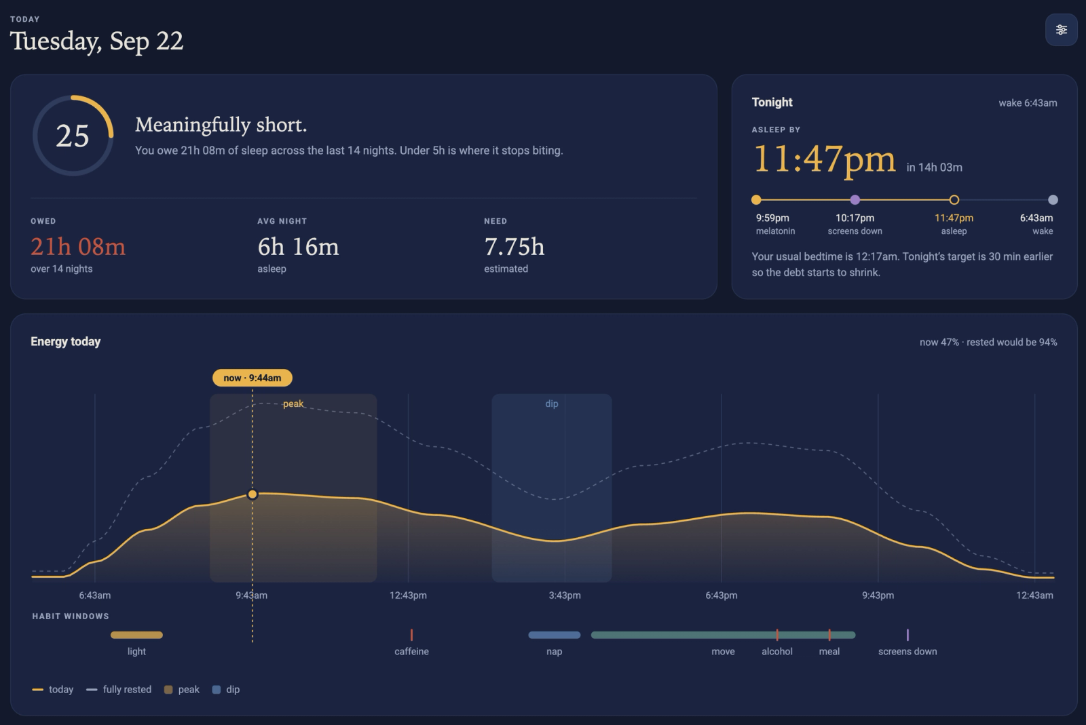Click the 12:43pm axis label
The height and width of the screenshot is (725, 1086).
408,595
